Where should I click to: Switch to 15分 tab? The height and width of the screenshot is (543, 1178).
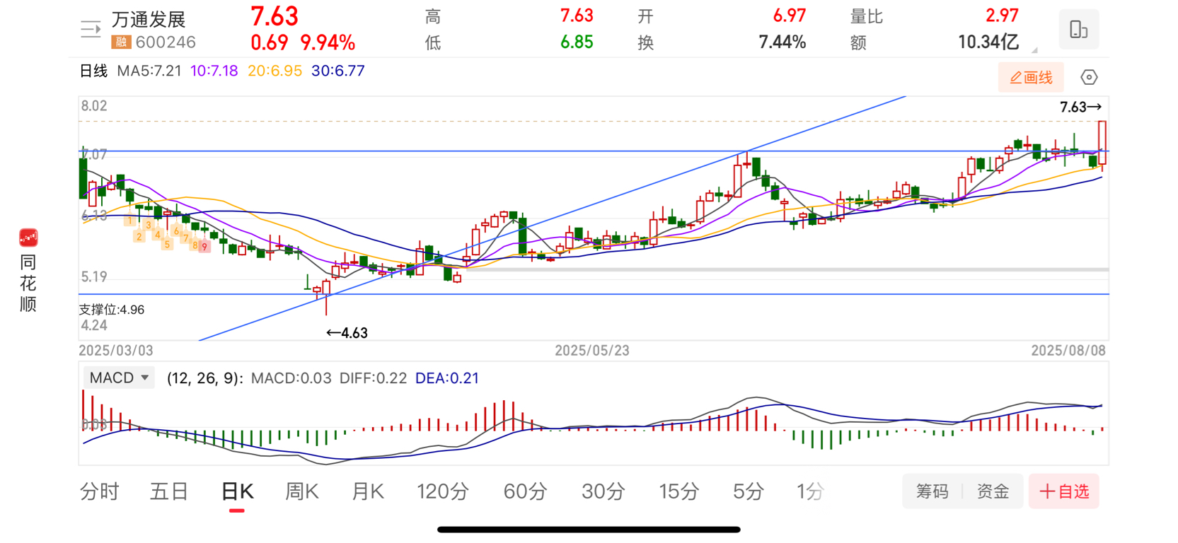[x=679, y=491]
